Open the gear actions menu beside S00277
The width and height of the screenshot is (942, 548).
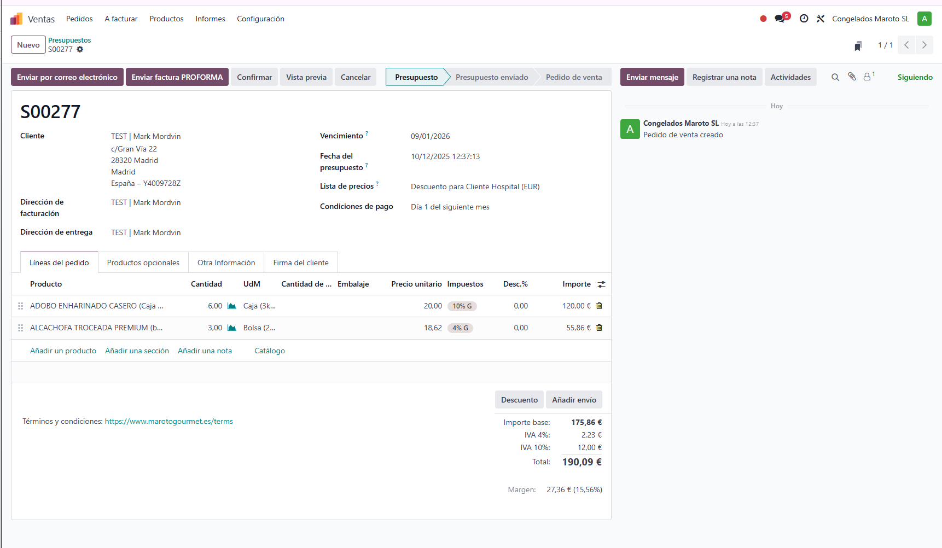click(x=80, y=50)
